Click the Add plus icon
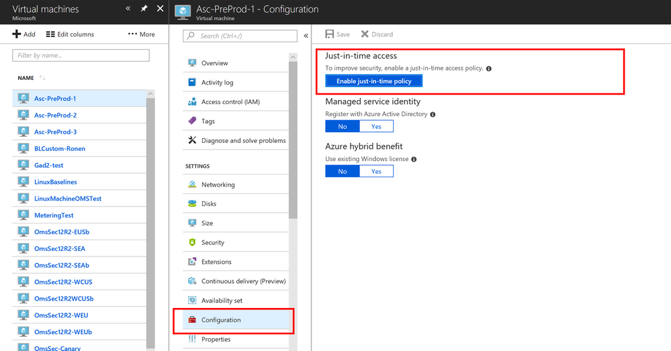This screenshot has height=351, width=671. [17, 34]
